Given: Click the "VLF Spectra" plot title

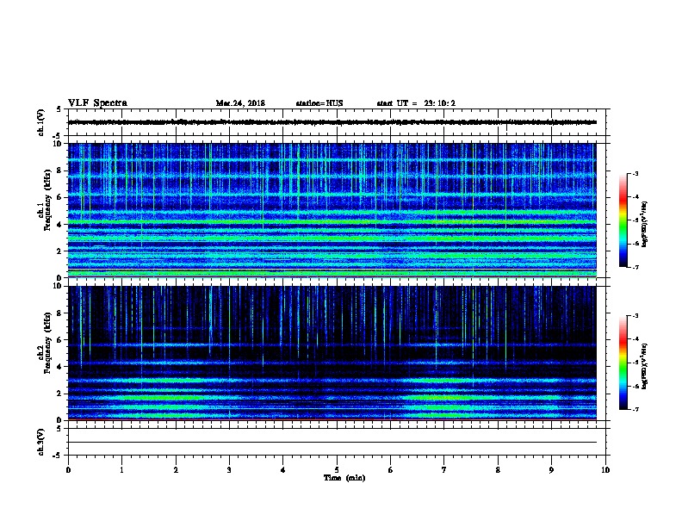Looking at the screenshot, I should click(97, 103).
